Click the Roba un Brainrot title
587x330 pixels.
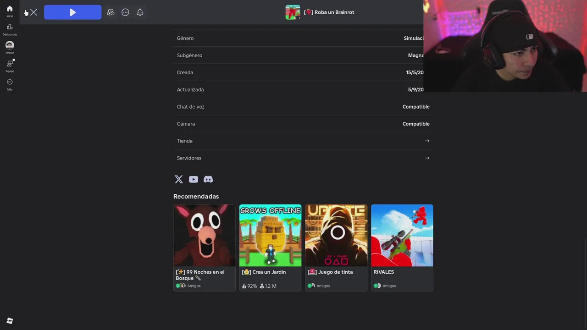(329, 12)
